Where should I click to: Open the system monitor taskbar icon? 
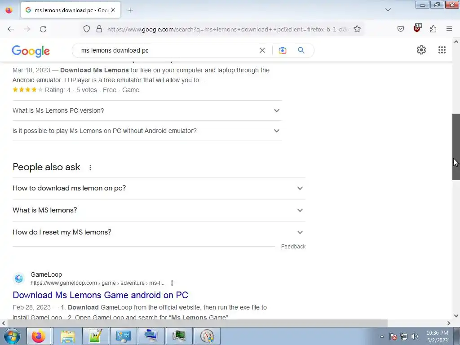tap(179, 336)
